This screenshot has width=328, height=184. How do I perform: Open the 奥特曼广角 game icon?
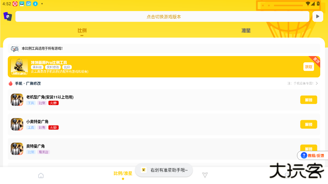pyautogui.click(x=17, y=149)
